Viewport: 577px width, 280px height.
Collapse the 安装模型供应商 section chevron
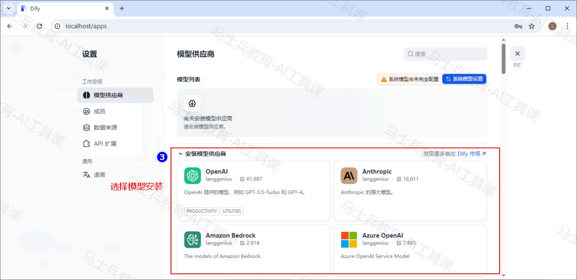(x=180, y=154)
